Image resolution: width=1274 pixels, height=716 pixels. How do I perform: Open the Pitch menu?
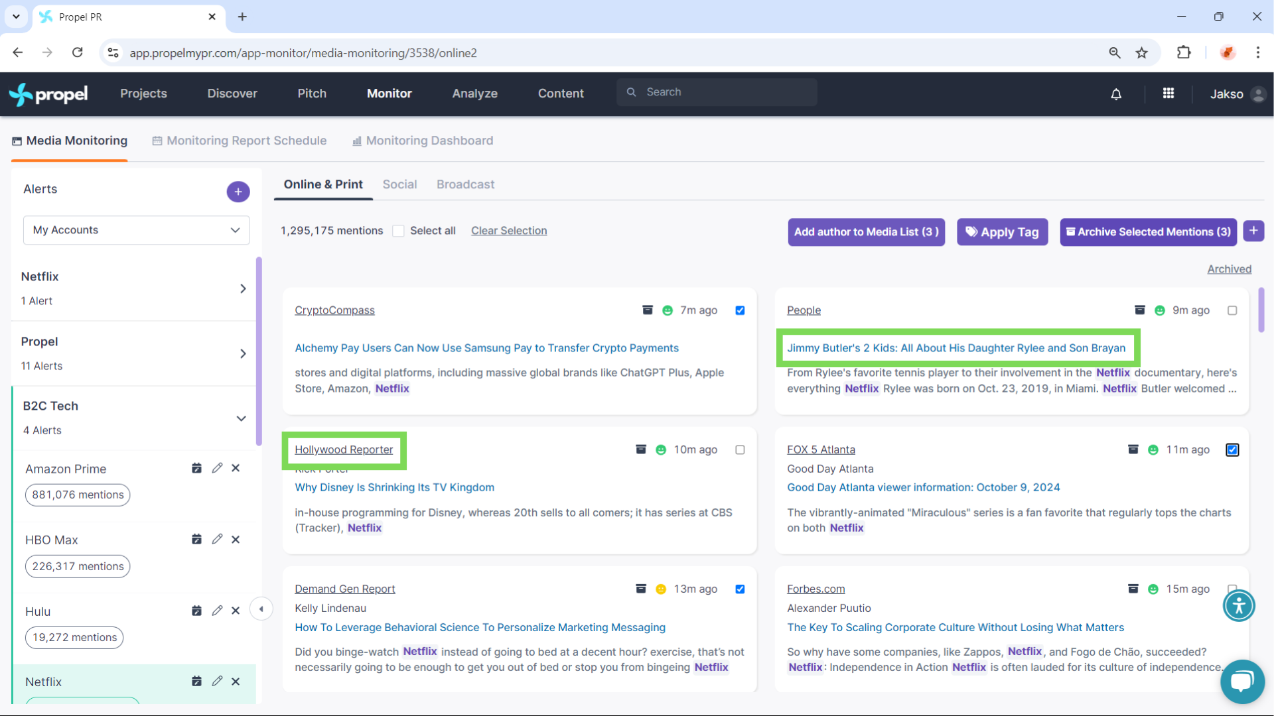coord(312,93)
